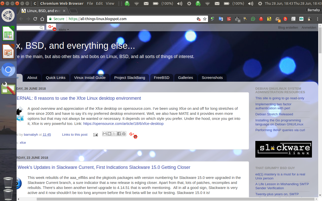
Task: Open the View menu
Action: pos(110,4)
